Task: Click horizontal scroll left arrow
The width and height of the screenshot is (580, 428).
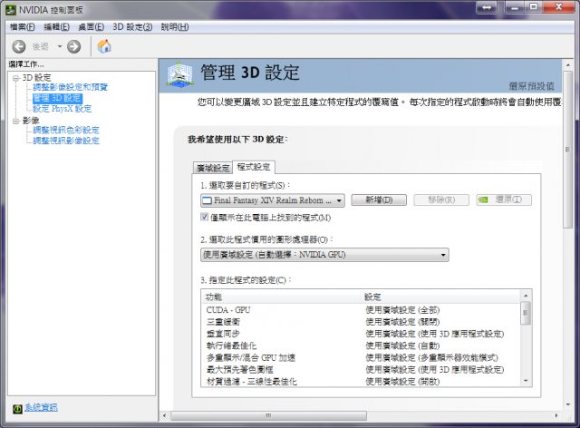Action: (x=165, y=416)
